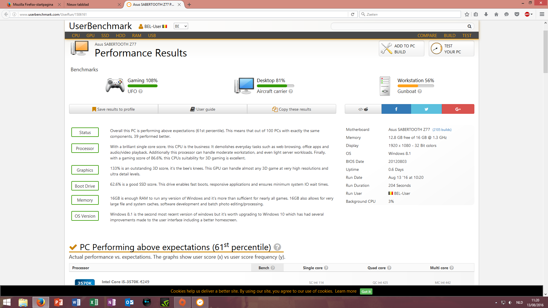Image resolution: width=548 pixels, height=308 pixels.
Task: Click the site search magnifier icon
Action: tap(470, 26)
